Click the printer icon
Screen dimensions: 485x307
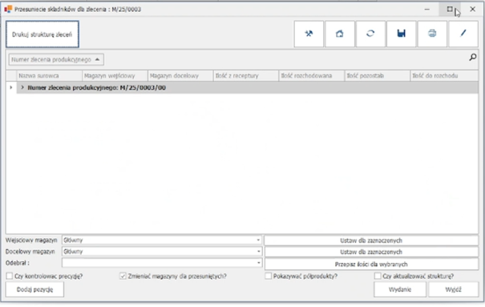coord(432,34)
